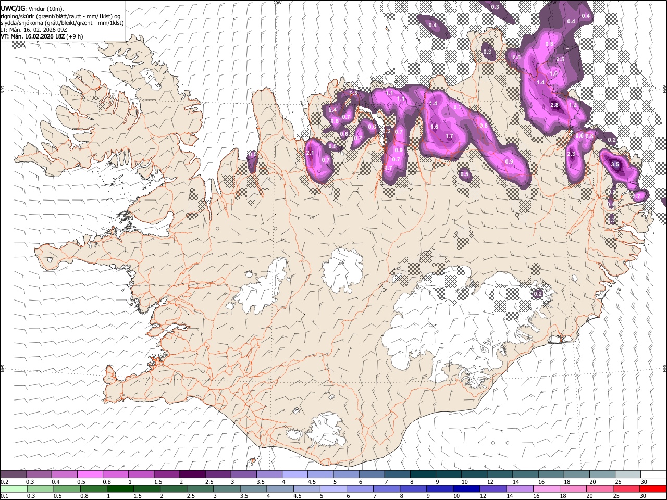Click the VT valid time 18Z line
The image size is (667, 500).
[42, 36]
